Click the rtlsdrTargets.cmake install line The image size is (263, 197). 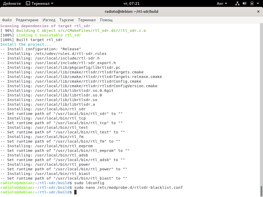point(72,72)
